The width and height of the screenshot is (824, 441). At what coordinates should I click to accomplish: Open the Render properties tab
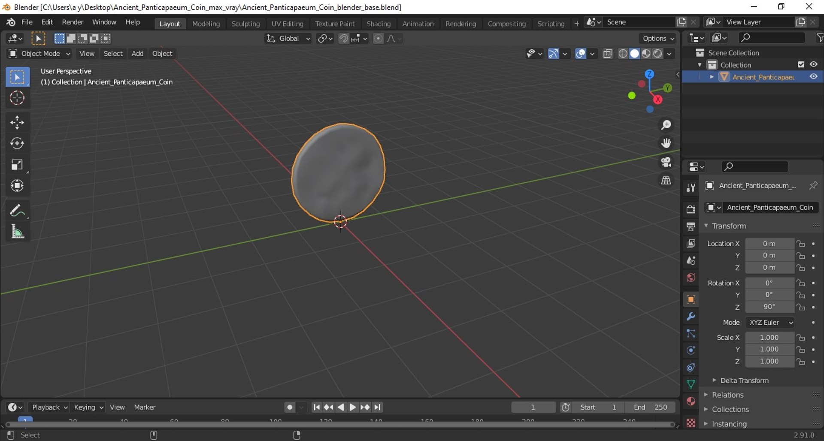click(x=691, y=209)
